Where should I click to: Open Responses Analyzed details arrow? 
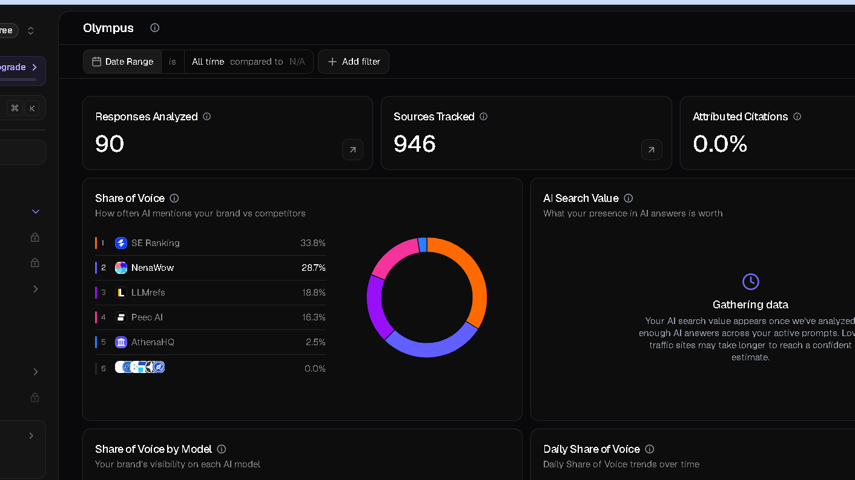coord(352,150)
